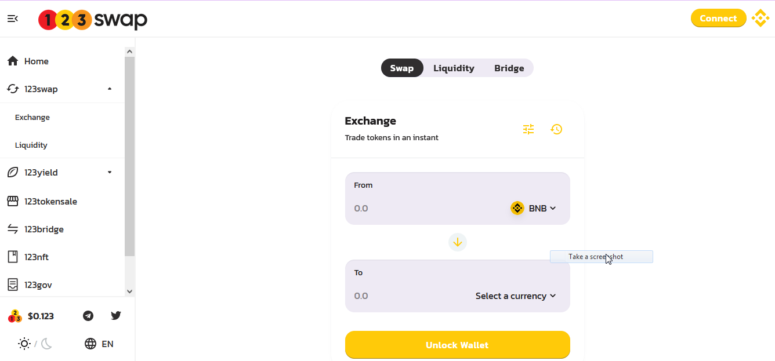
Task: Open the Telegram link icon
Action: 88,316
